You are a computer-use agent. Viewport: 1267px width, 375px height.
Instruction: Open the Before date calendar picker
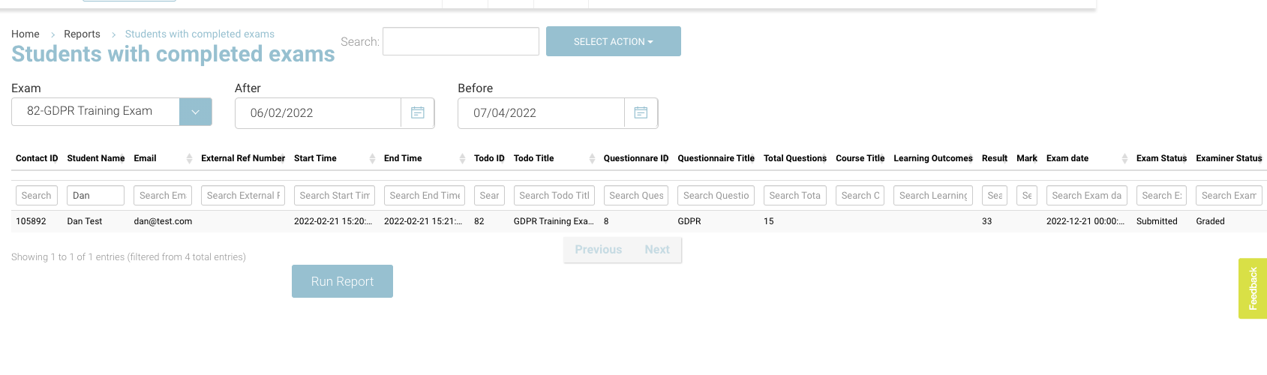(x=641, y=112)
